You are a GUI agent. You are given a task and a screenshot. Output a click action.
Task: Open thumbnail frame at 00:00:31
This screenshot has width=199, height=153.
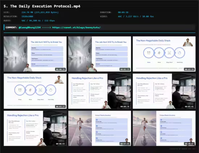(35, 54)
